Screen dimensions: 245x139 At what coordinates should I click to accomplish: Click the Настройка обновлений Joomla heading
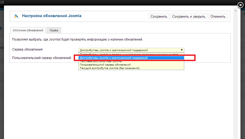pos(52,16)
